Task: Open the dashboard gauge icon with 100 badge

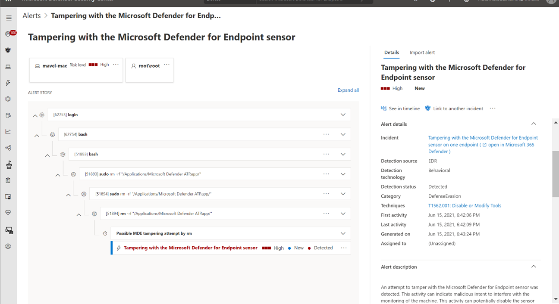Action: coord(9,34)
